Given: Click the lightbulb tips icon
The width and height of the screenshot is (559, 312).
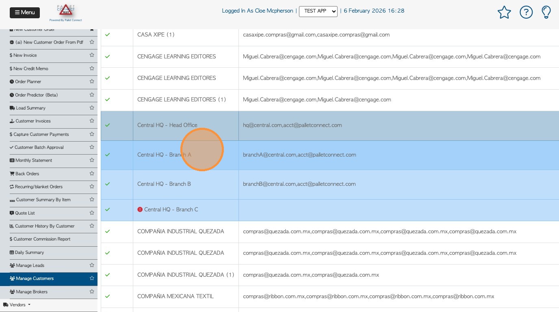Looking at the screenshot, I should 546,12.
